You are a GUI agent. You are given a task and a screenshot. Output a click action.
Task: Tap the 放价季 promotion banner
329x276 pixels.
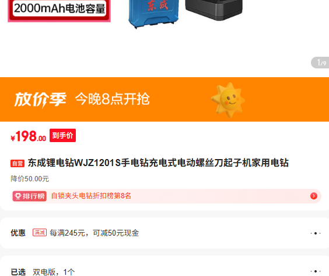(164, 99)
